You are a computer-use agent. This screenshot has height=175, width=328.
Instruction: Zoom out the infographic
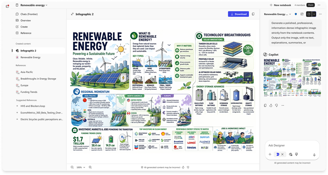point(72,167)
